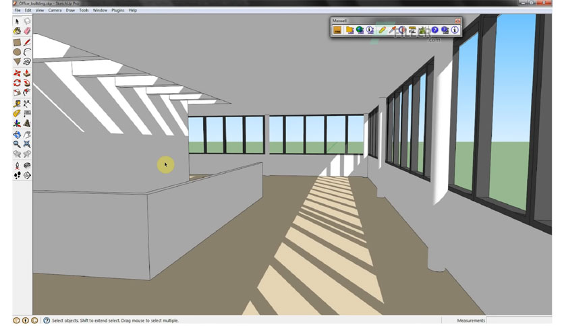This screenshot has width=564, height=326.
Task: Pick the Rectangle drawing tool
Action: pos(17,42)
